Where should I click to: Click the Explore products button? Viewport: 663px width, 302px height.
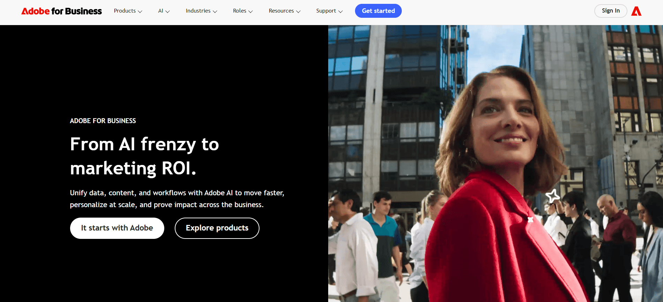217,228
